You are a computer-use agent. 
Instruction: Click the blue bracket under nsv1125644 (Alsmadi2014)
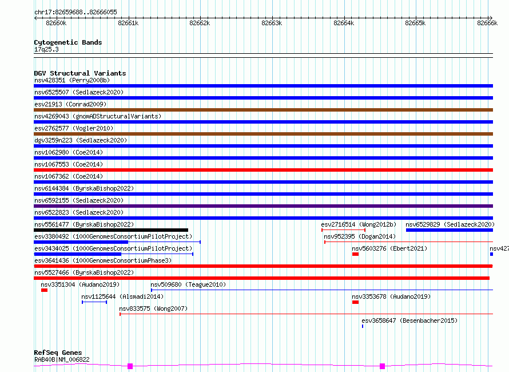click(x=94, y=302)
